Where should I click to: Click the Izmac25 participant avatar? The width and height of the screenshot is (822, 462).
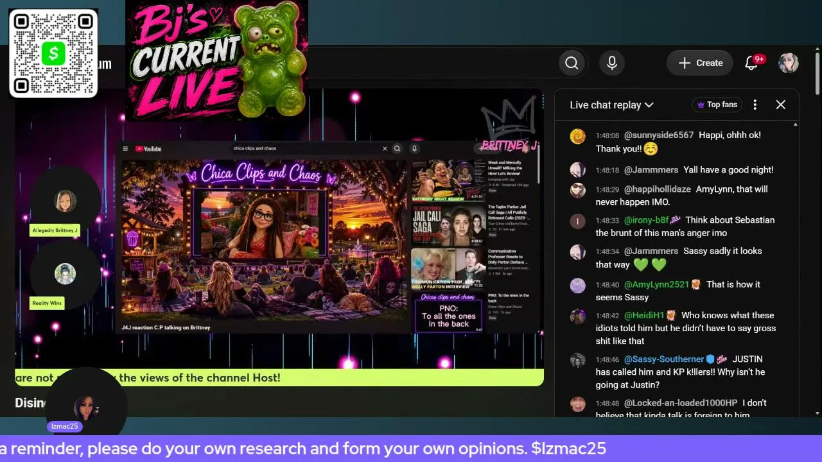85,407
